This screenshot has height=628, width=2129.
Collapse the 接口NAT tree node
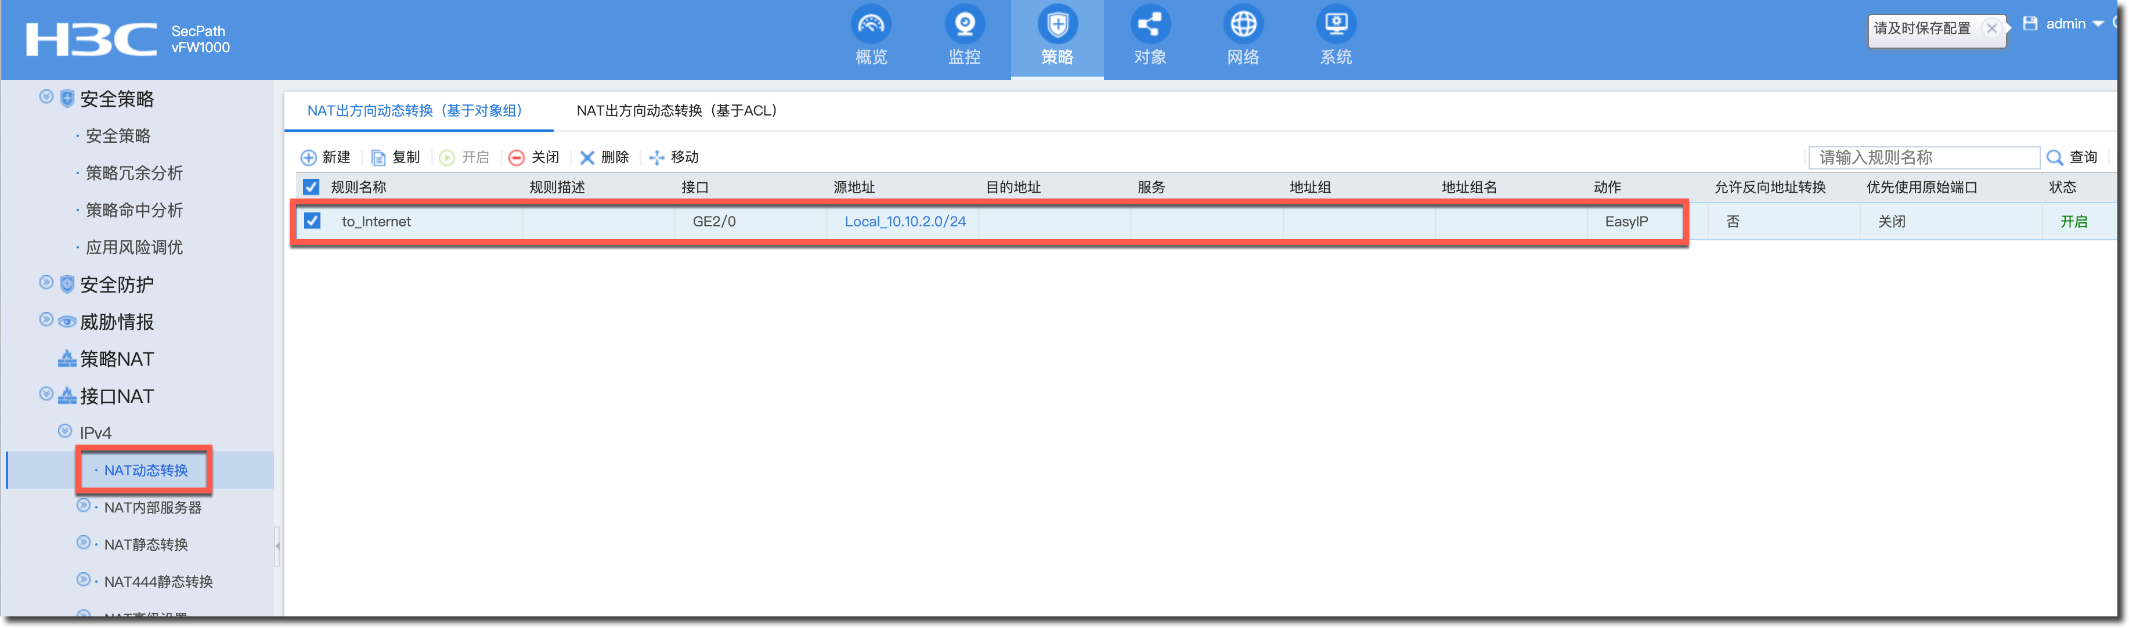pyautogui.click(x=46, y=395)
